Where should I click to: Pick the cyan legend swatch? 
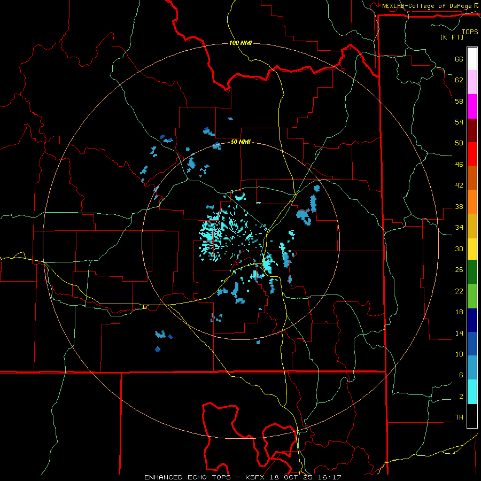pos(472,392)
